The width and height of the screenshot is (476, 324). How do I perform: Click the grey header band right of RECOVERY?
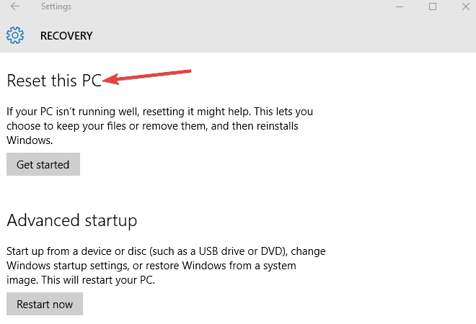pos(288,35)
